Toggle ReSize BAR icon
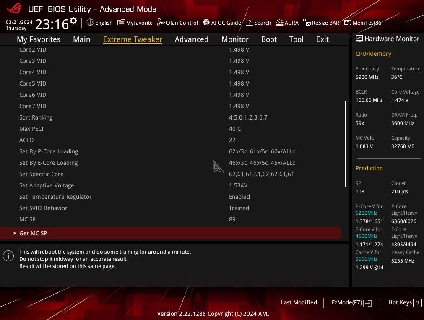The width and height of the screenshot is (424, 320). point(307,23)
